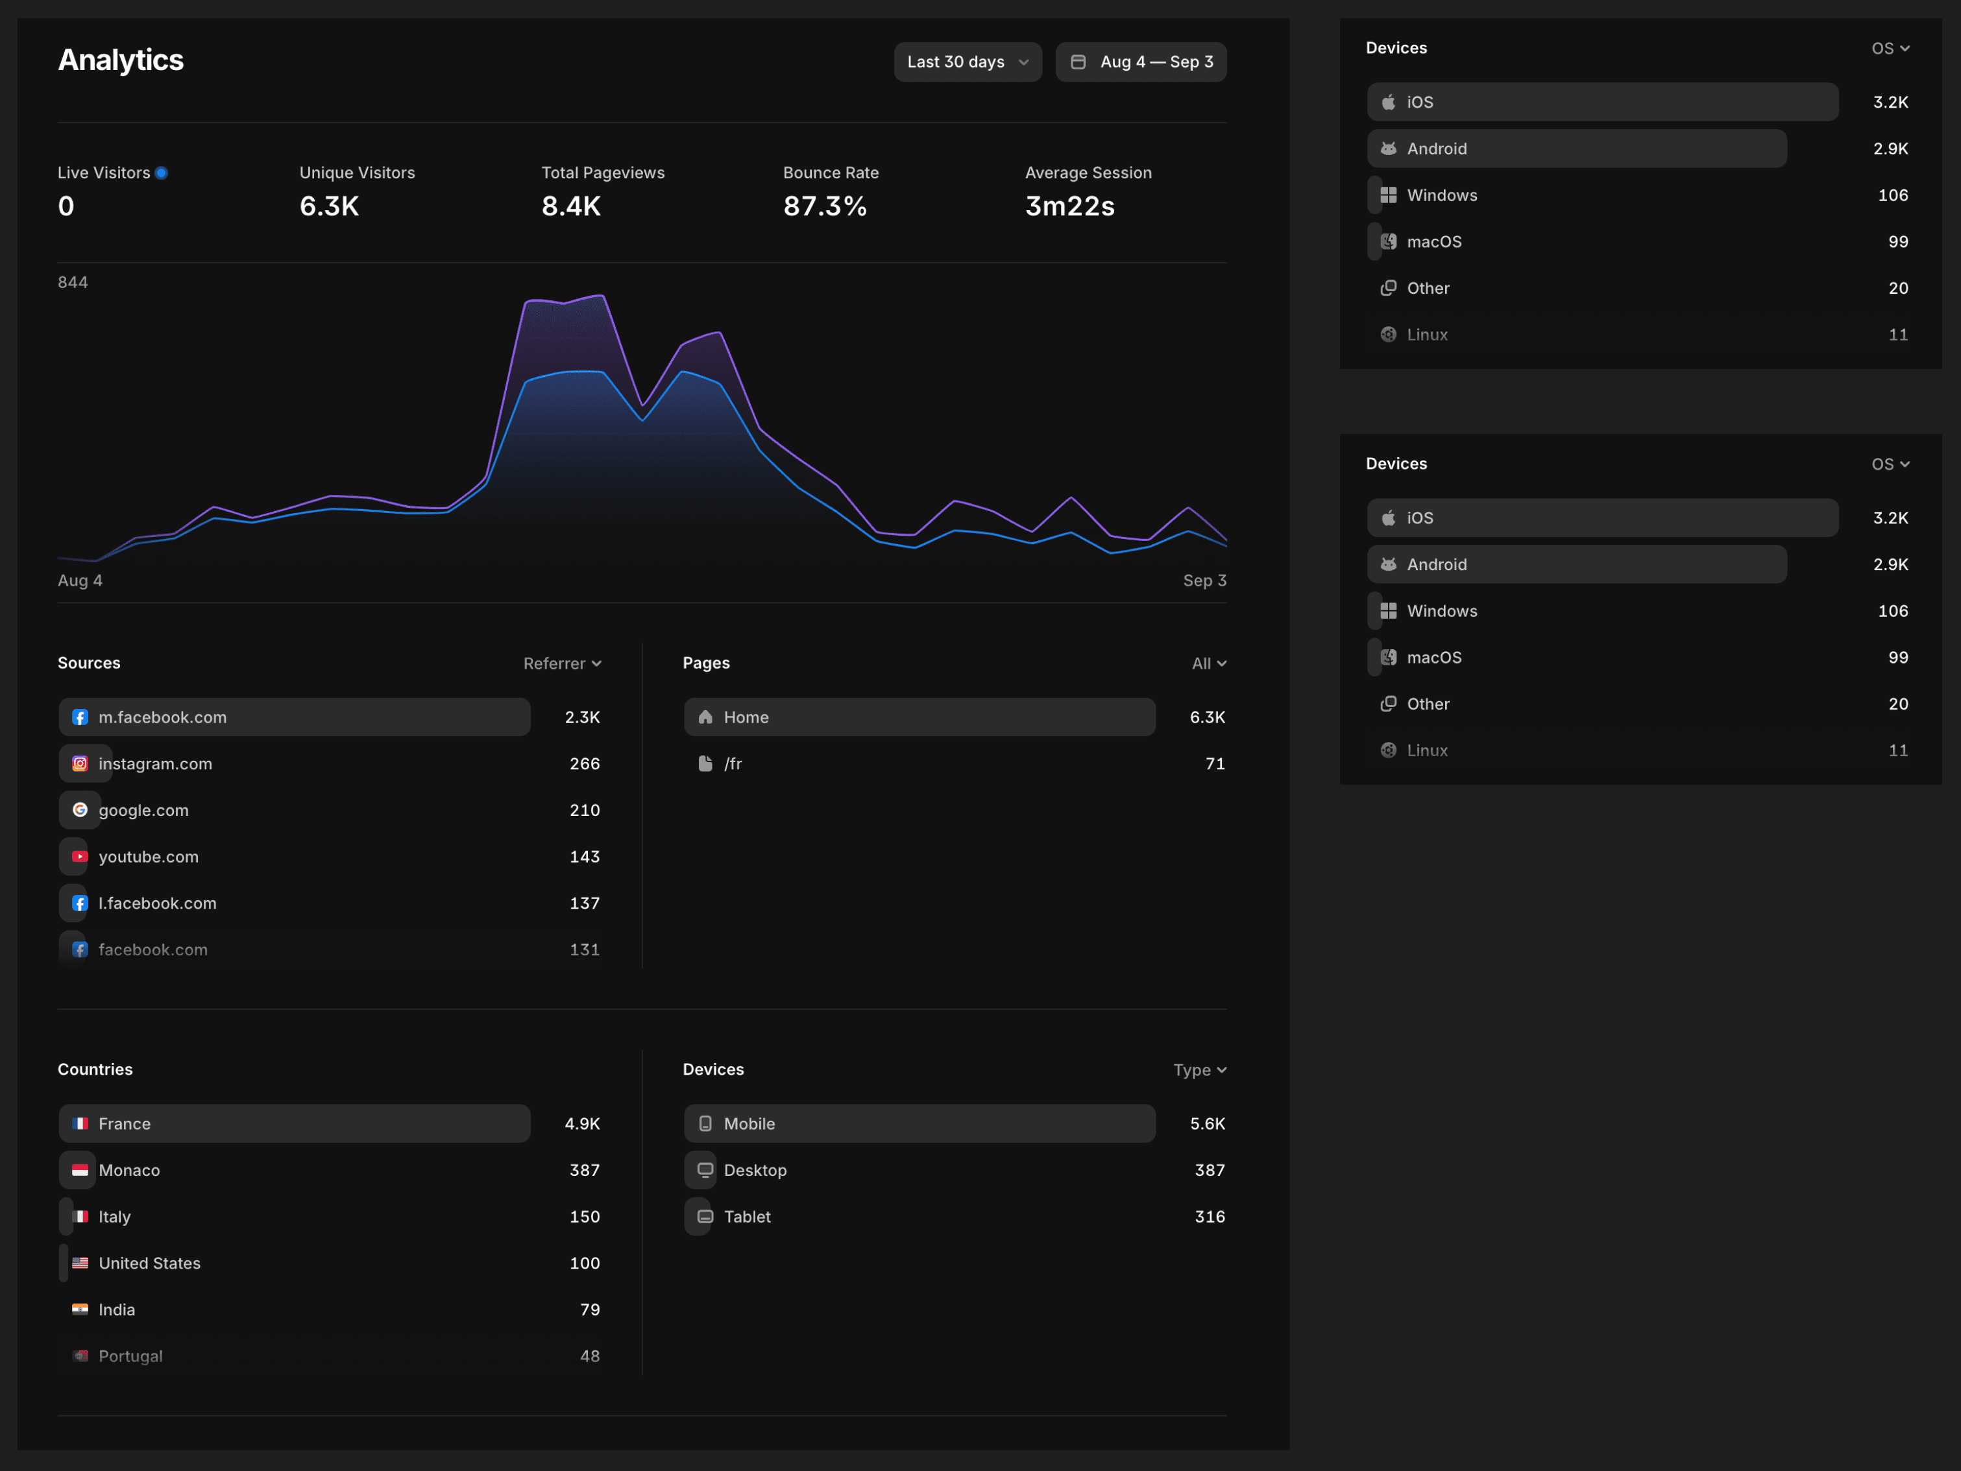
Task: Open the Pages All filter dropdown
Action: (x=1208, y=663)
